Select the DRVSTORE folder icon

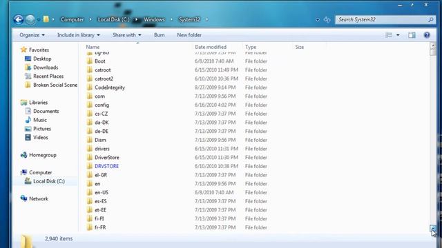(90, 166)
